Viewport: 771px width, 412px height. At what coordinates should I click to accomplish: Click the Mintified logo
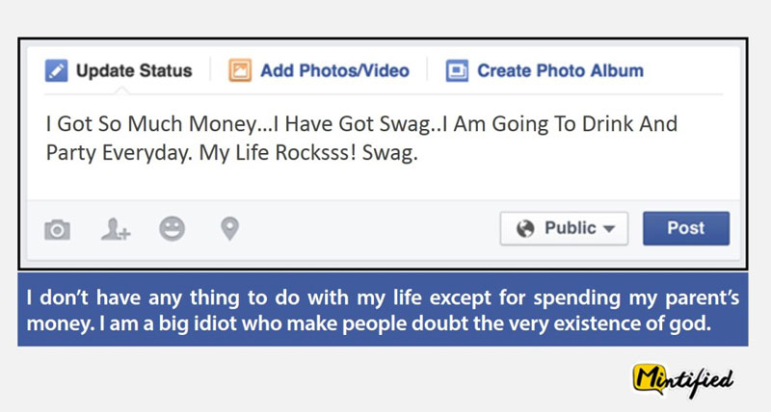click(x=683, y=380)
